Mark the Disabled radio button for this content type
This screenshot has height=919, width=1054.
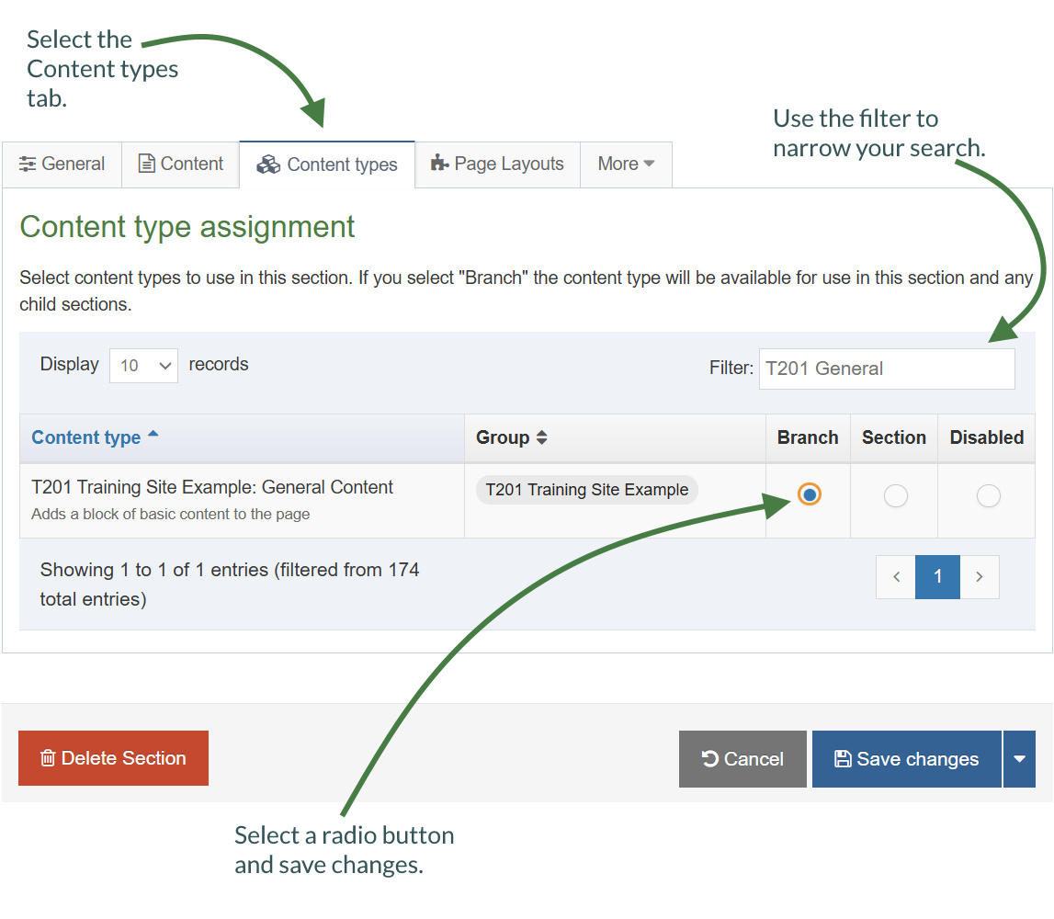pyautogui.click(x=987, y=495)
